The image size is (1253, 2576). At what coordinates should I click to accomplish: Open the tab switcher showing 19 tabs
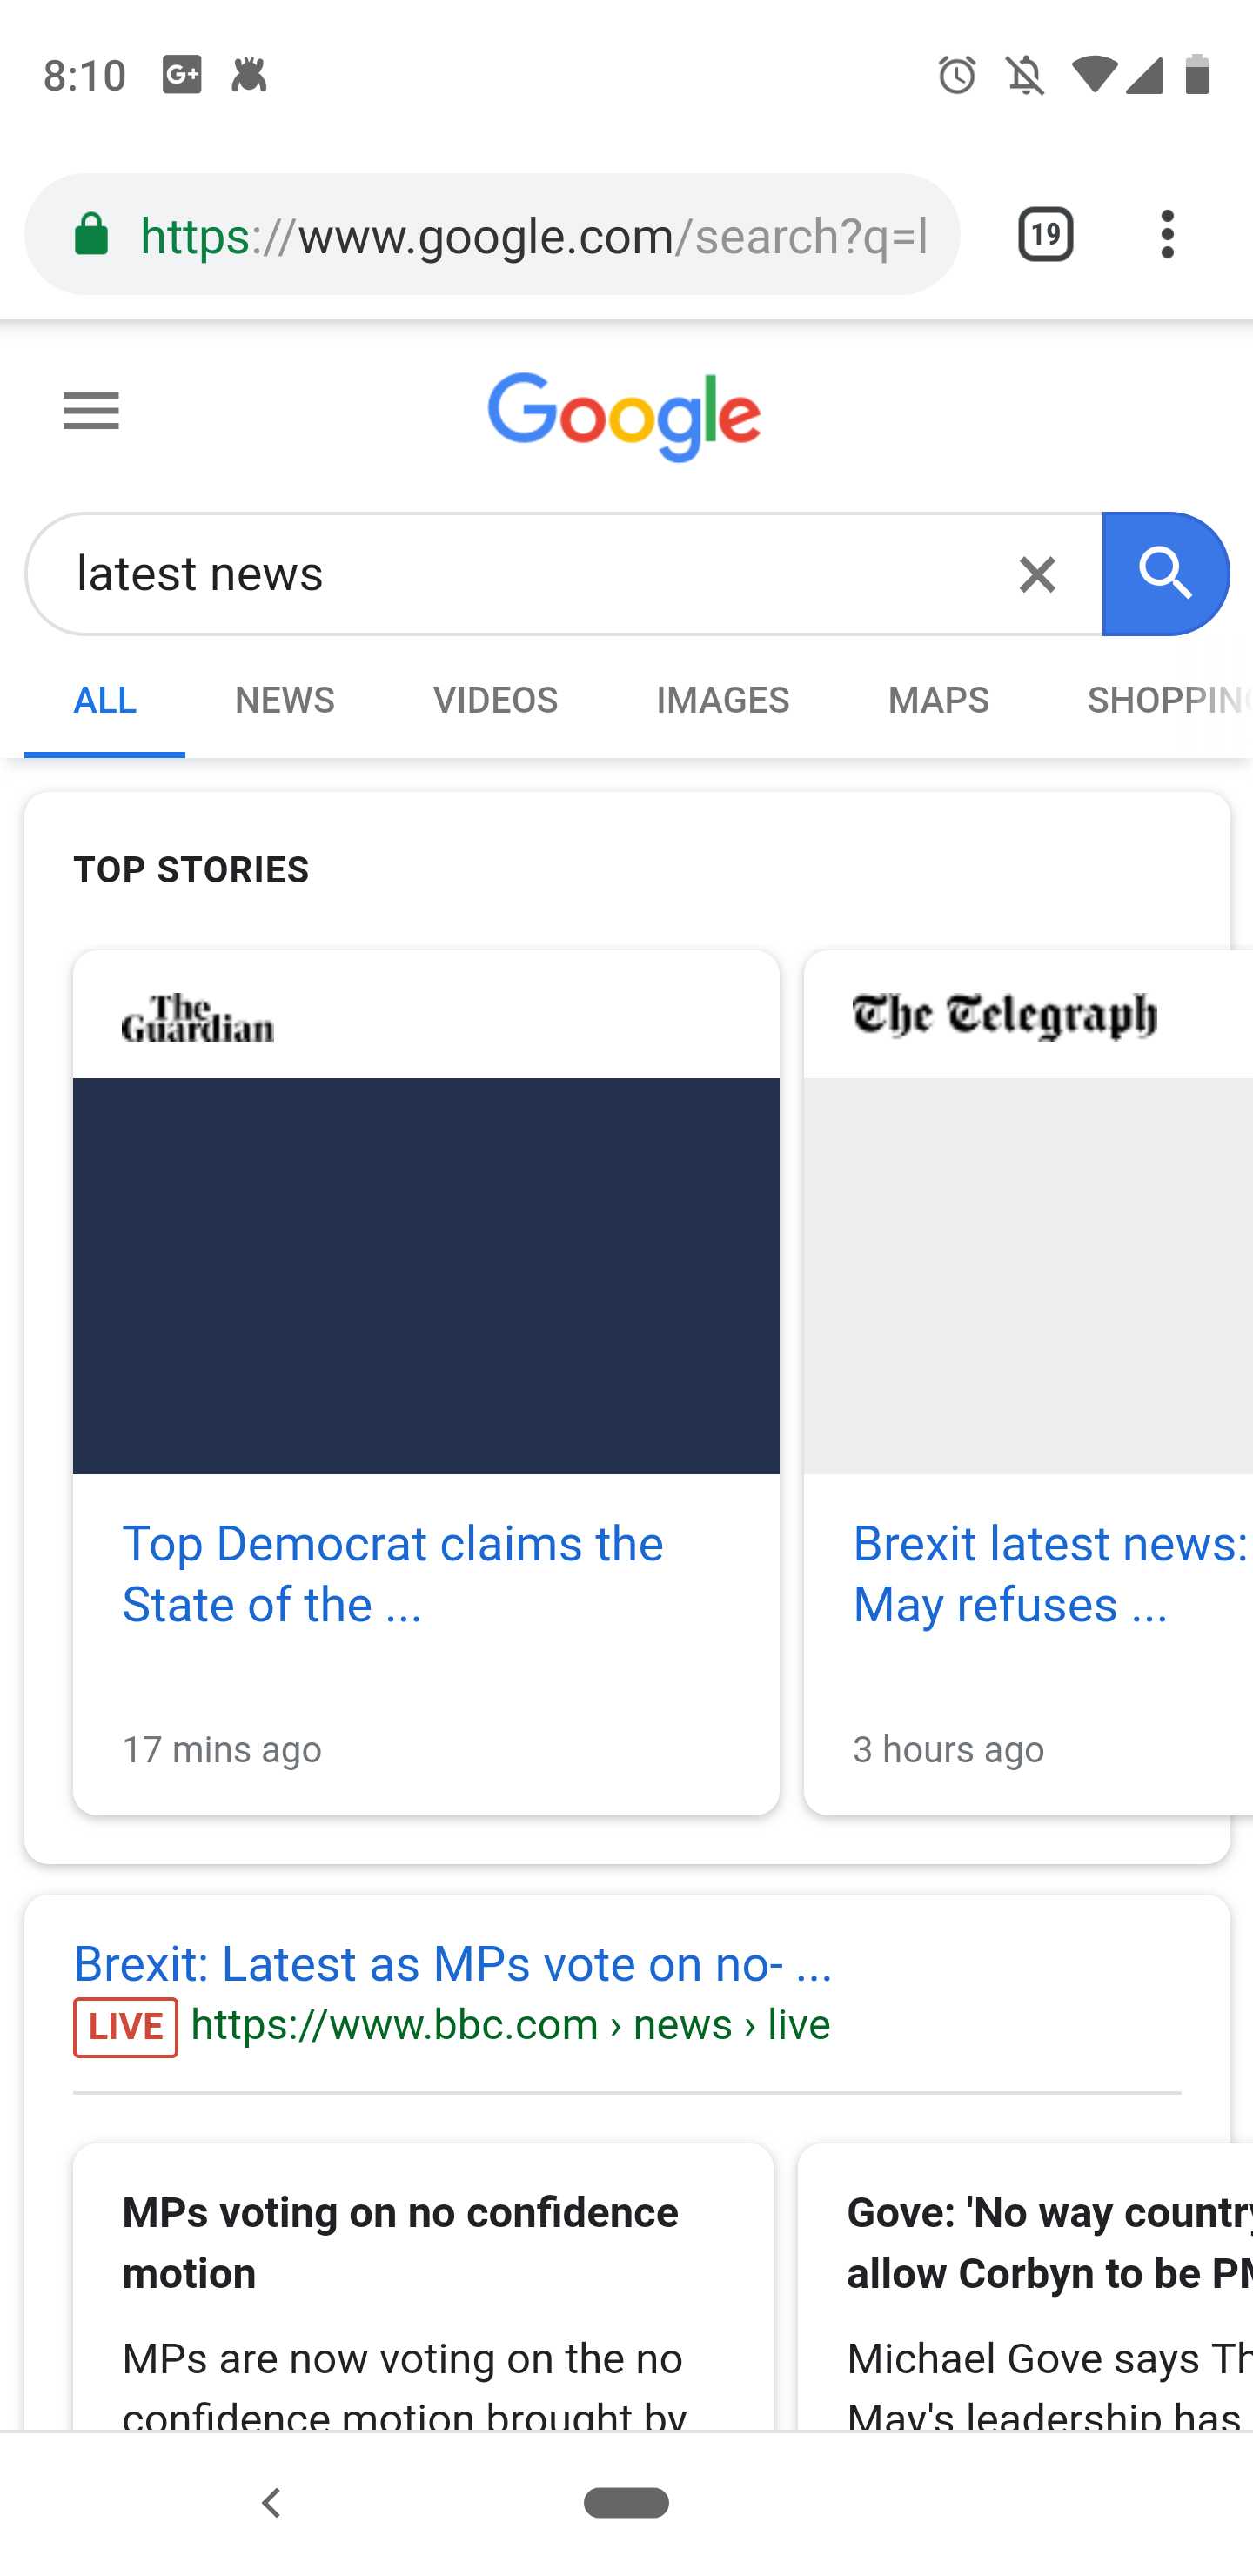(1045, 235)
